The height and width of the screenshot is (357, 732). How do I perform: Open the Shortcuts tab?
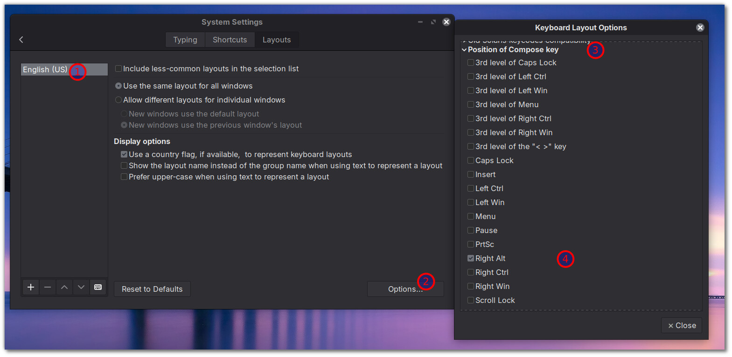[x=230, y=40]
